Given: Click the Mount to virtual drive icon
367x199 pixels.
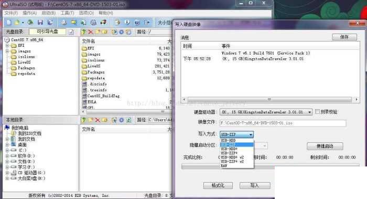Looking at the screenshot, I should point(93,23).
